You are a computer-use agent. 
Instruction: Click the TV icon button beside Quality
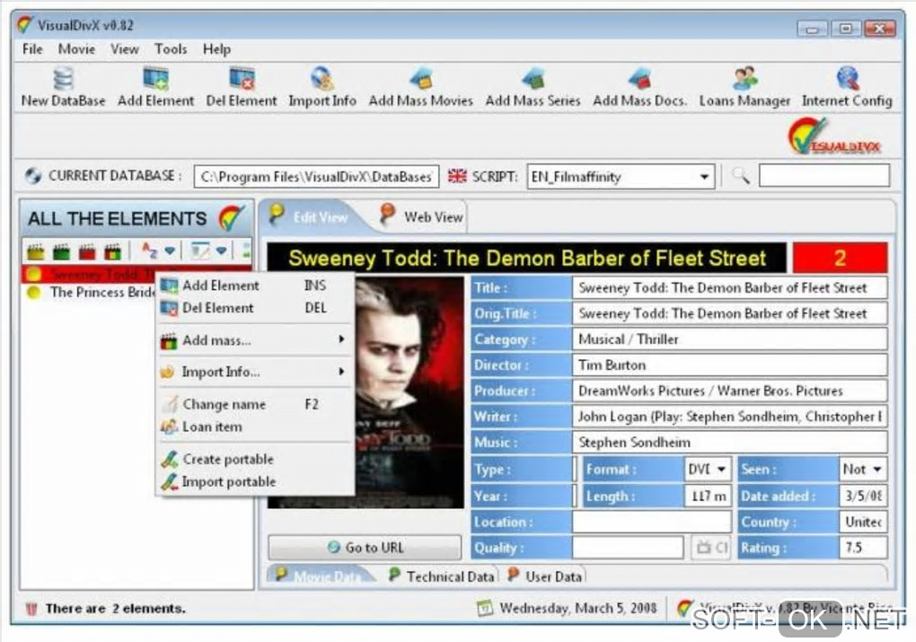tap(711, 548)
